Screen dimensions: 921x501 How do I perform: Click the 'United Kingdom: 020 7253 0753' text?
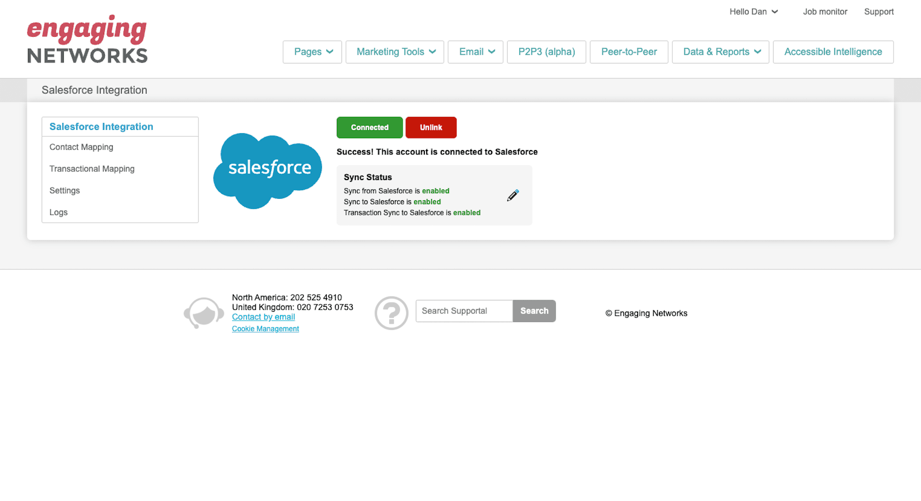click(293, 307)
